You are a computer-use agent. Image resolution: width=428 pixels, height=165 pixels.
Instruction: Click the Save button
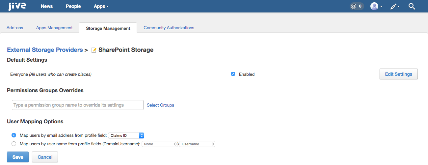tap(18, 157)
